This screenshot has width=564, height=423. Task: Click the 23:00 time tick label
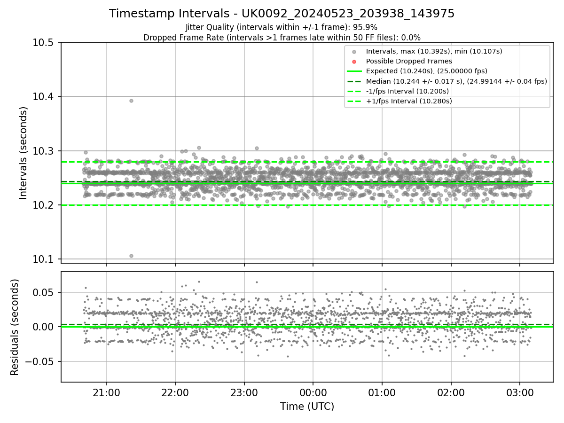click(244, 392)
